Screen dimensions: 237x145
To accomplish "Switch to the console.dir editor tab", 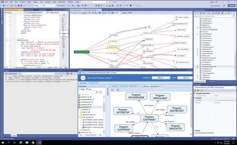I will click(x=43, y=10).
